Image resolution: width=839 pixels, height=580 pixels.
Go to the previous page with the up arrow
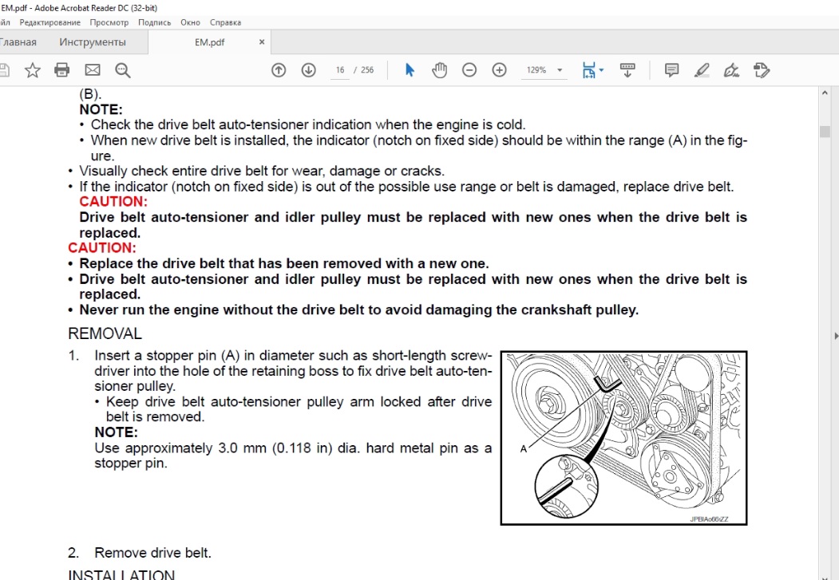tap(279, 70)
